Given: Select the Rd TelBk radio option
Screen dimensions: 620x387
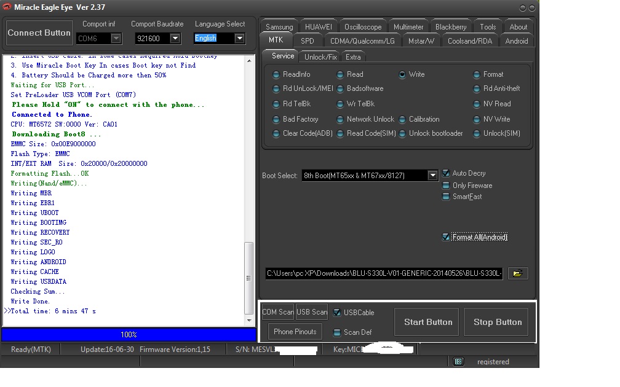Looking at the screenshot, I should point(276,104).
